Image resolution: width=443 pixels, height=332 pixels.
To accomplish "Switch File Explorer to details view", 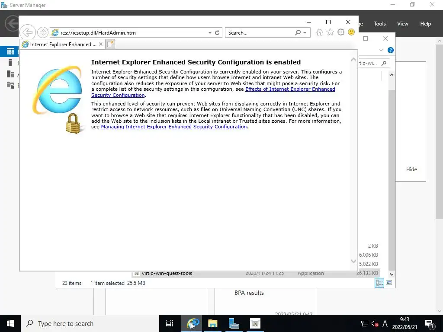I will point(379,283).
